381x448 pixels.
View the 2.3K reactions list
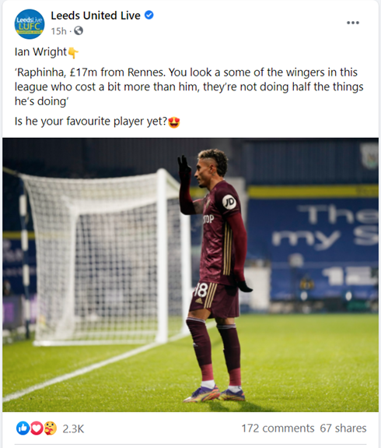(x=73, y=429)
